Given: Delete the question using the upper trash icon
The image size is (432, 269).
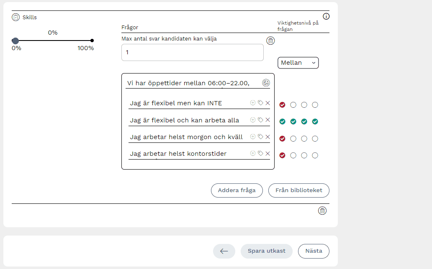Looking at the screenshot, I should (271, 41).
